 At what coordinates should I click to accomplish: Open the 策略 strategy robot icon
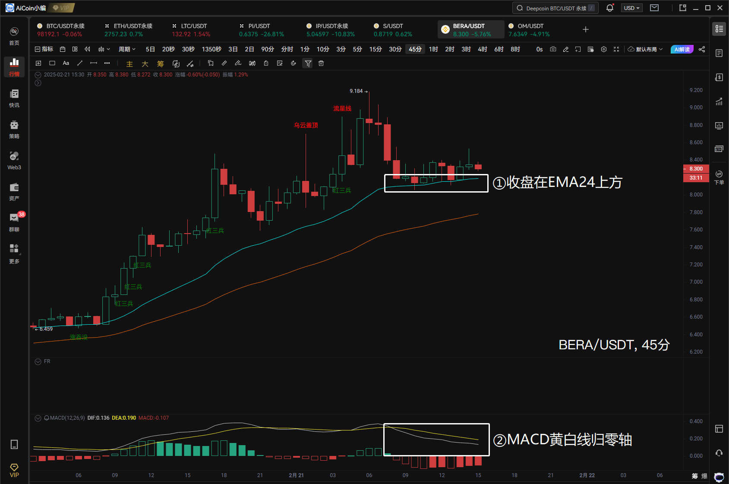pyautogui.click(x=14, y=129)
